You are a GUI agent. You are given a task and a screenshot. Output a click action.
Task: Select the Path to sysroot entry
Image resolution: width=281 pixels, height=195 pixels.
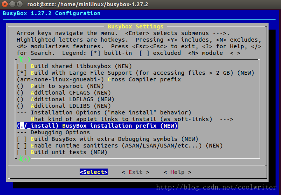point(60,86)
